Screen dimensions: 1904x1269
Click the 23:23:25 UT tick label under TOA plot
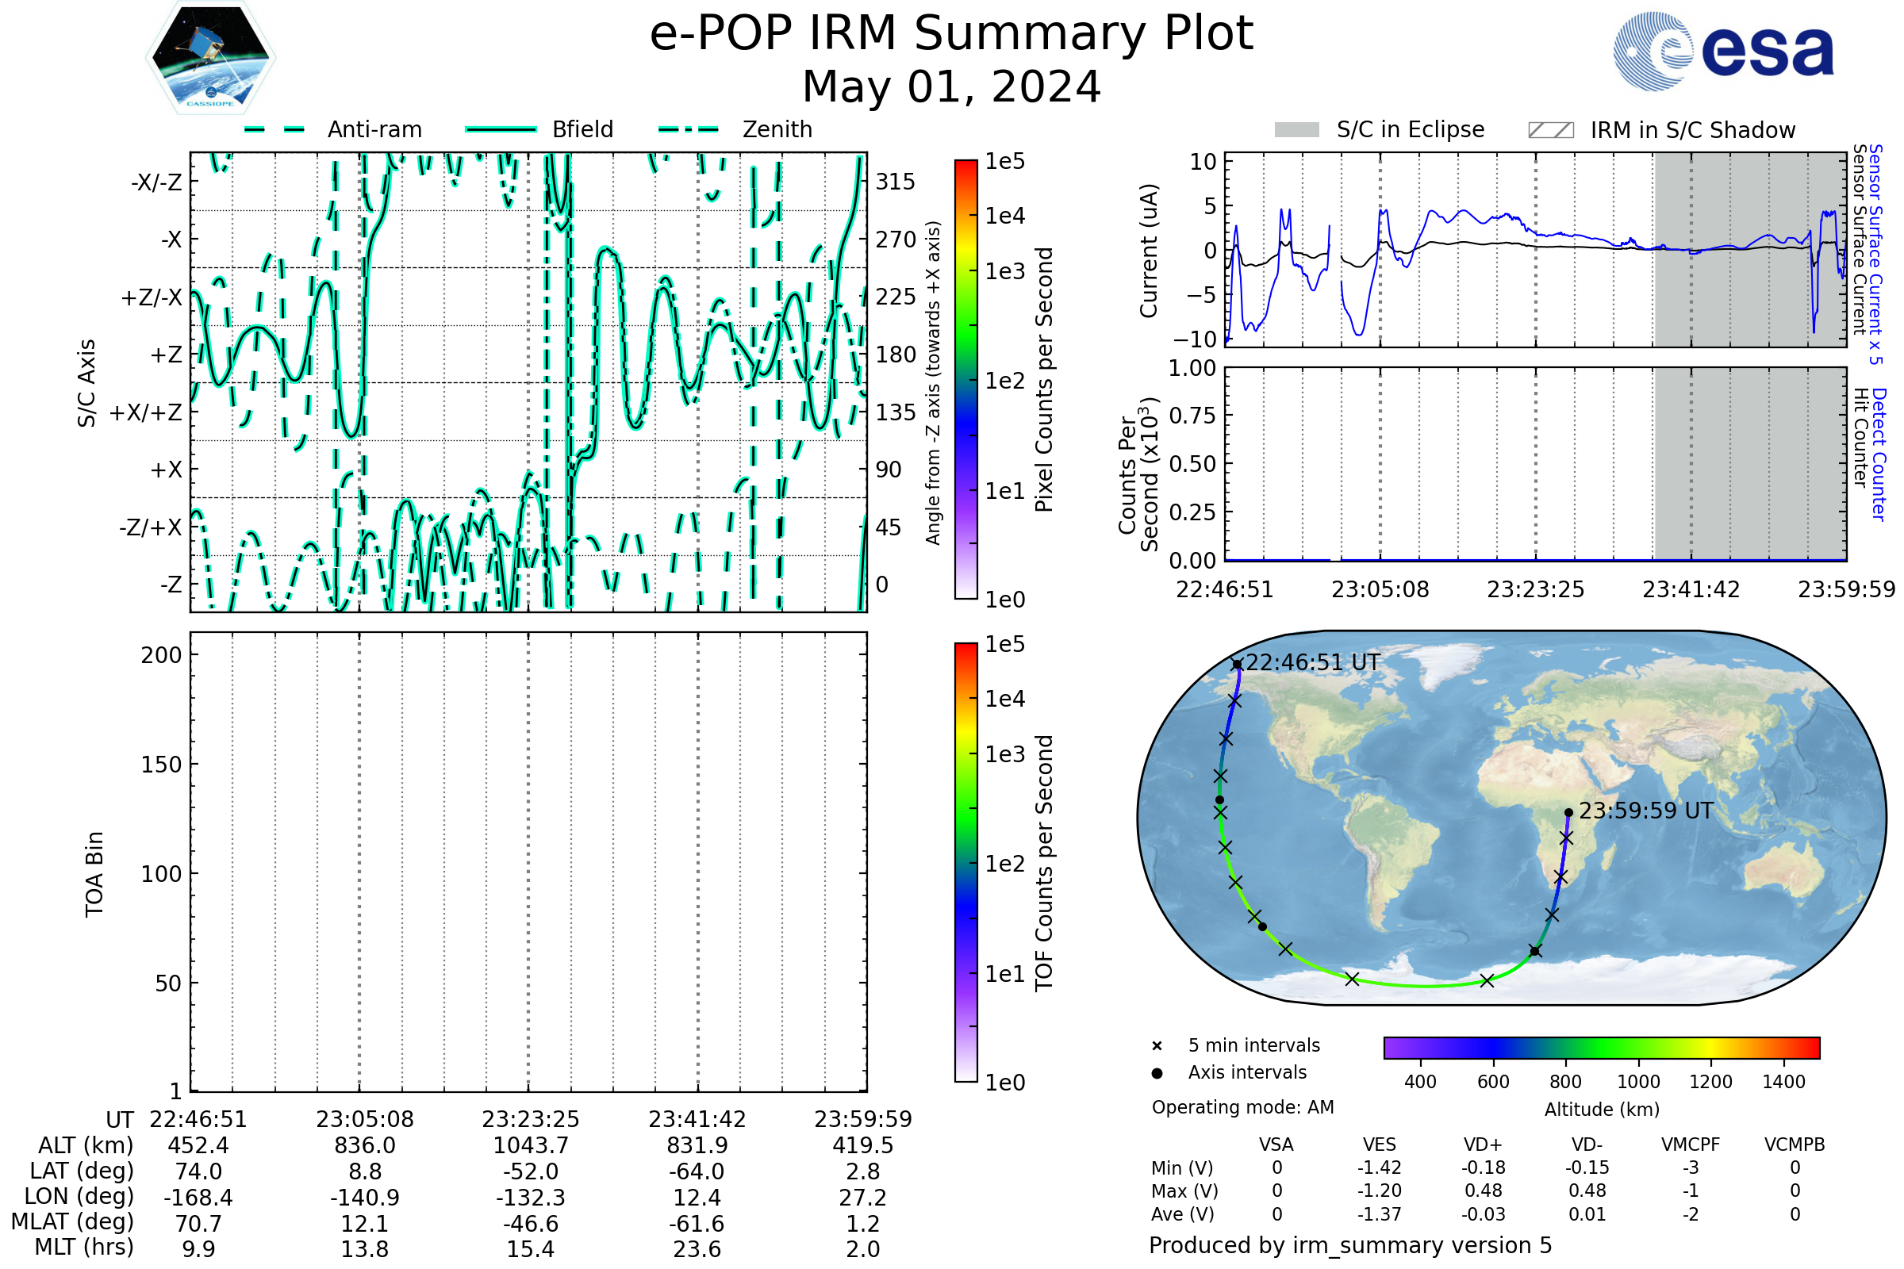[x=530, y=1119]
